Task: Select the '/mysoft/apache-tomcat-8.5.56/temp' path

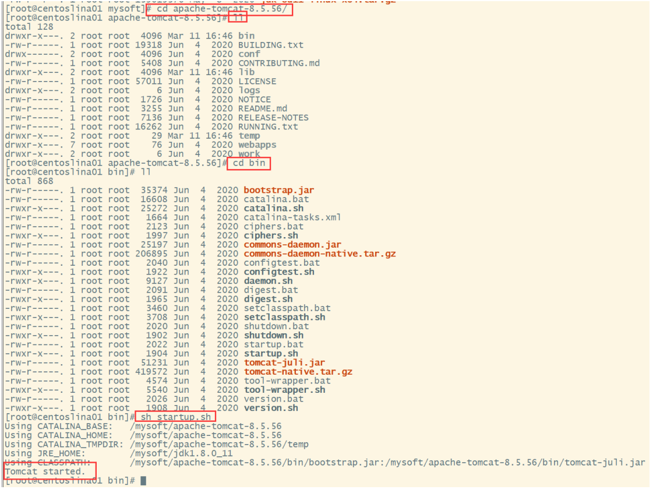Action: click(x=219, y=445)
